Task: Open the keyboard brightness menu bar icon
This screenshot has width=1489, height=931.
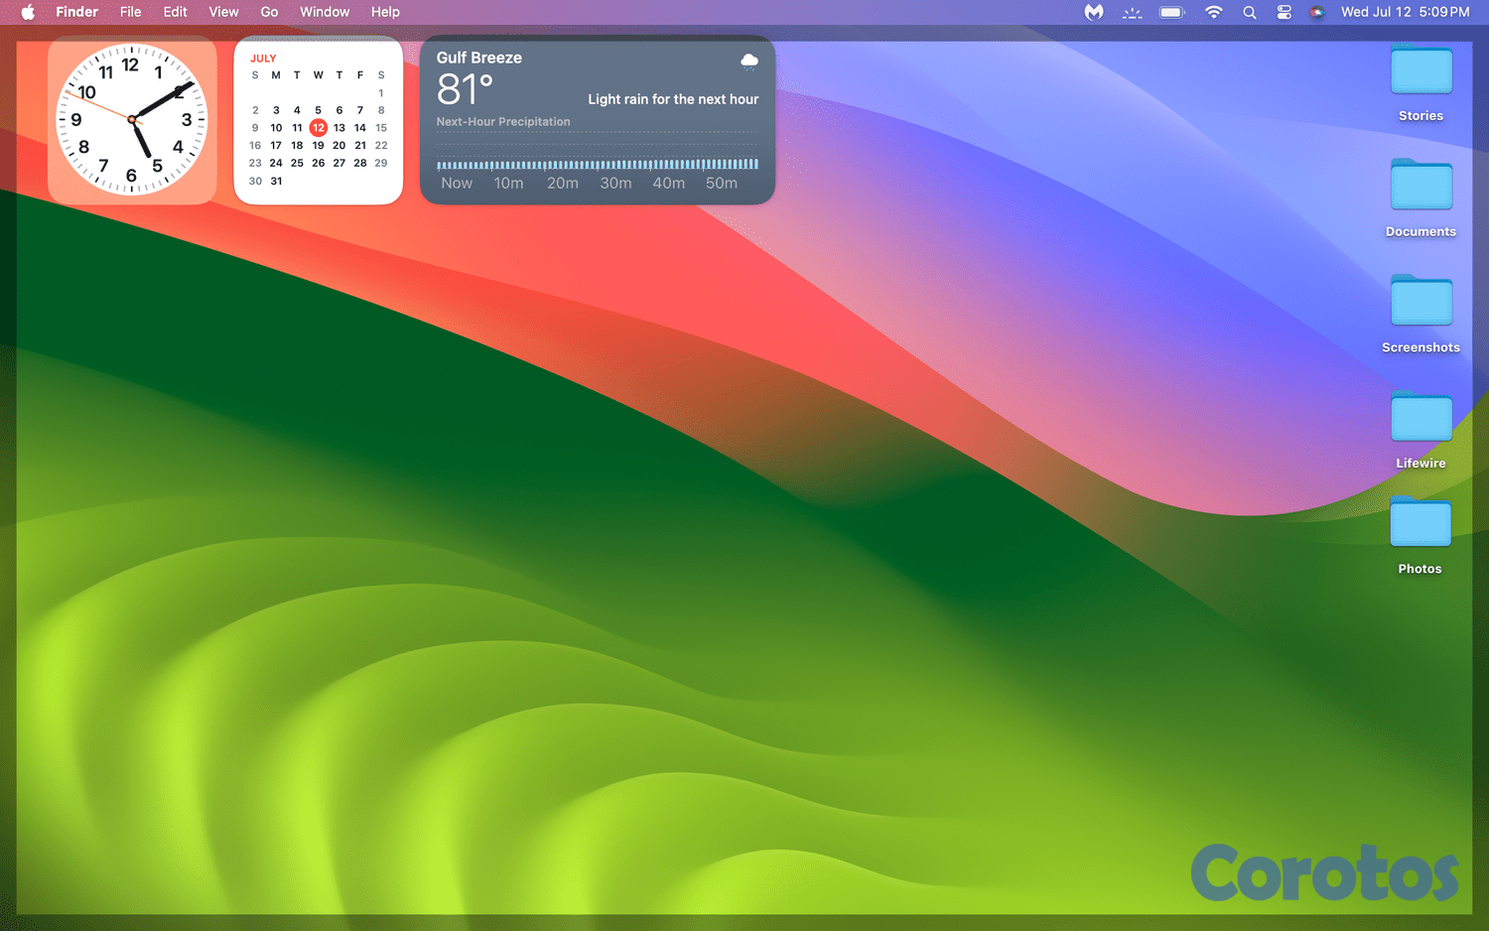Action: pos(1132,12)
